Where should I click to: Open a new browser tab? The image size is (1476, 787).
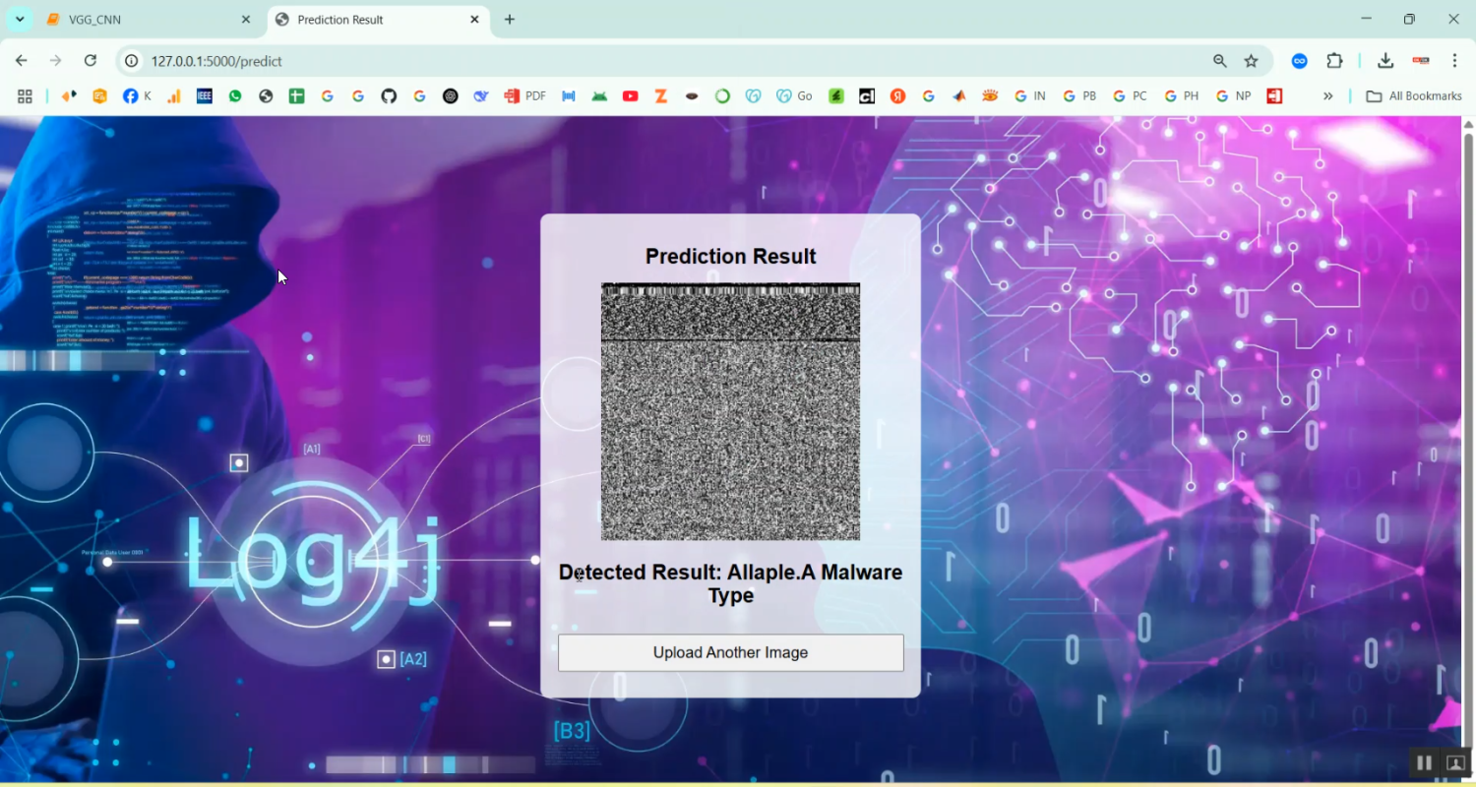[x=510, y=19]
